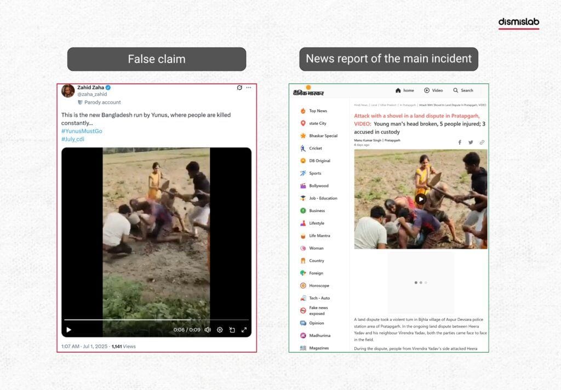Open the @zaha_zahid handle link
Image resolution: width=561 pixels, height=390 pixels.
pos(92,94)
